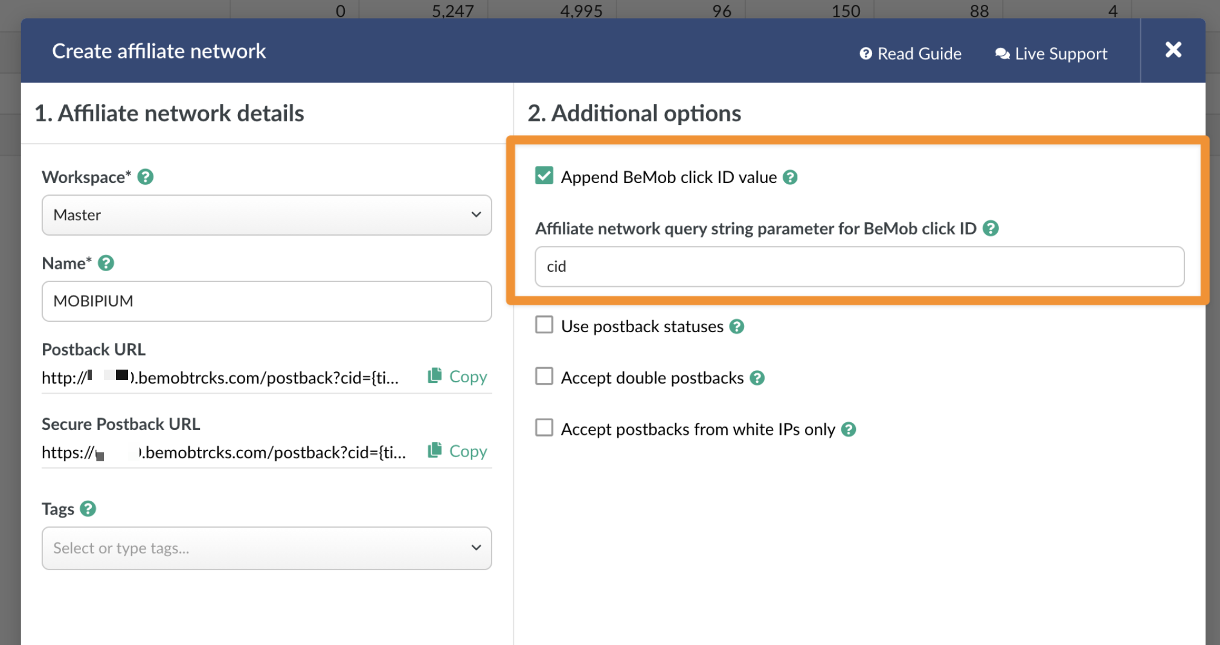Click the Tags help question-mark icon
The image size is (1220, 645).
coord(88,509)
